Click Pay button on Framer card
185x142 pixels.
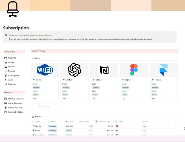(x=153, y=98)
